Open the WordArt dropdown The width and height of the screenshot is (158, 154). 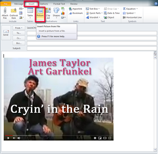pos(93,17)
